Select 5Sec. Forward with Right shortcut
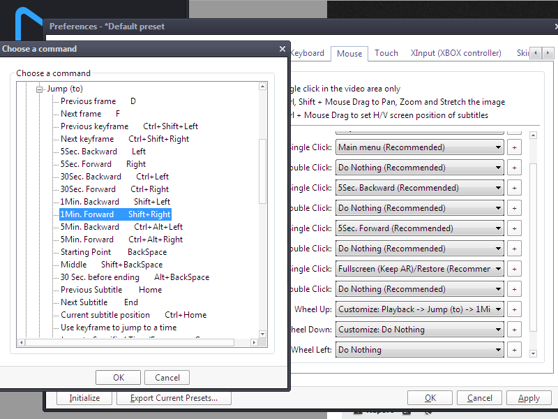 [x=103, y=164]
